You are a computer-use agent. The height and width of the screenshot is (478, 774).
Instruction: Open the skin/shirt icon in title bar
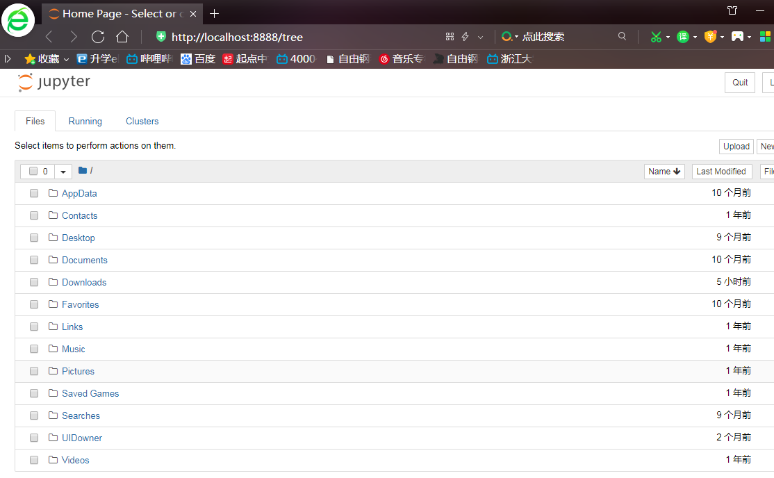coord(732,10)
